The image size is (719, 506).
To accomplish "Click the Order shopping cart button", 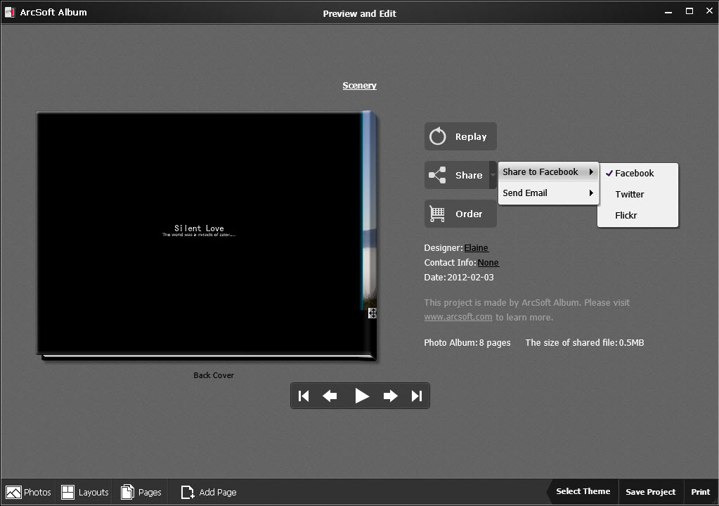I will tap(460, 214).
